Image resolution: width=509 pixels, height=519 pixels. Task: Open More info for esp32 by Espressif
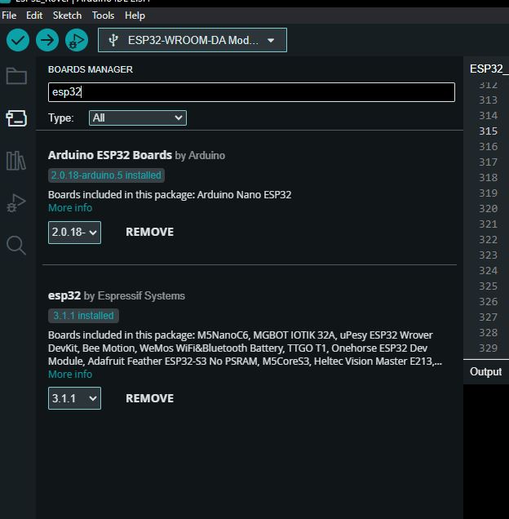70,374
